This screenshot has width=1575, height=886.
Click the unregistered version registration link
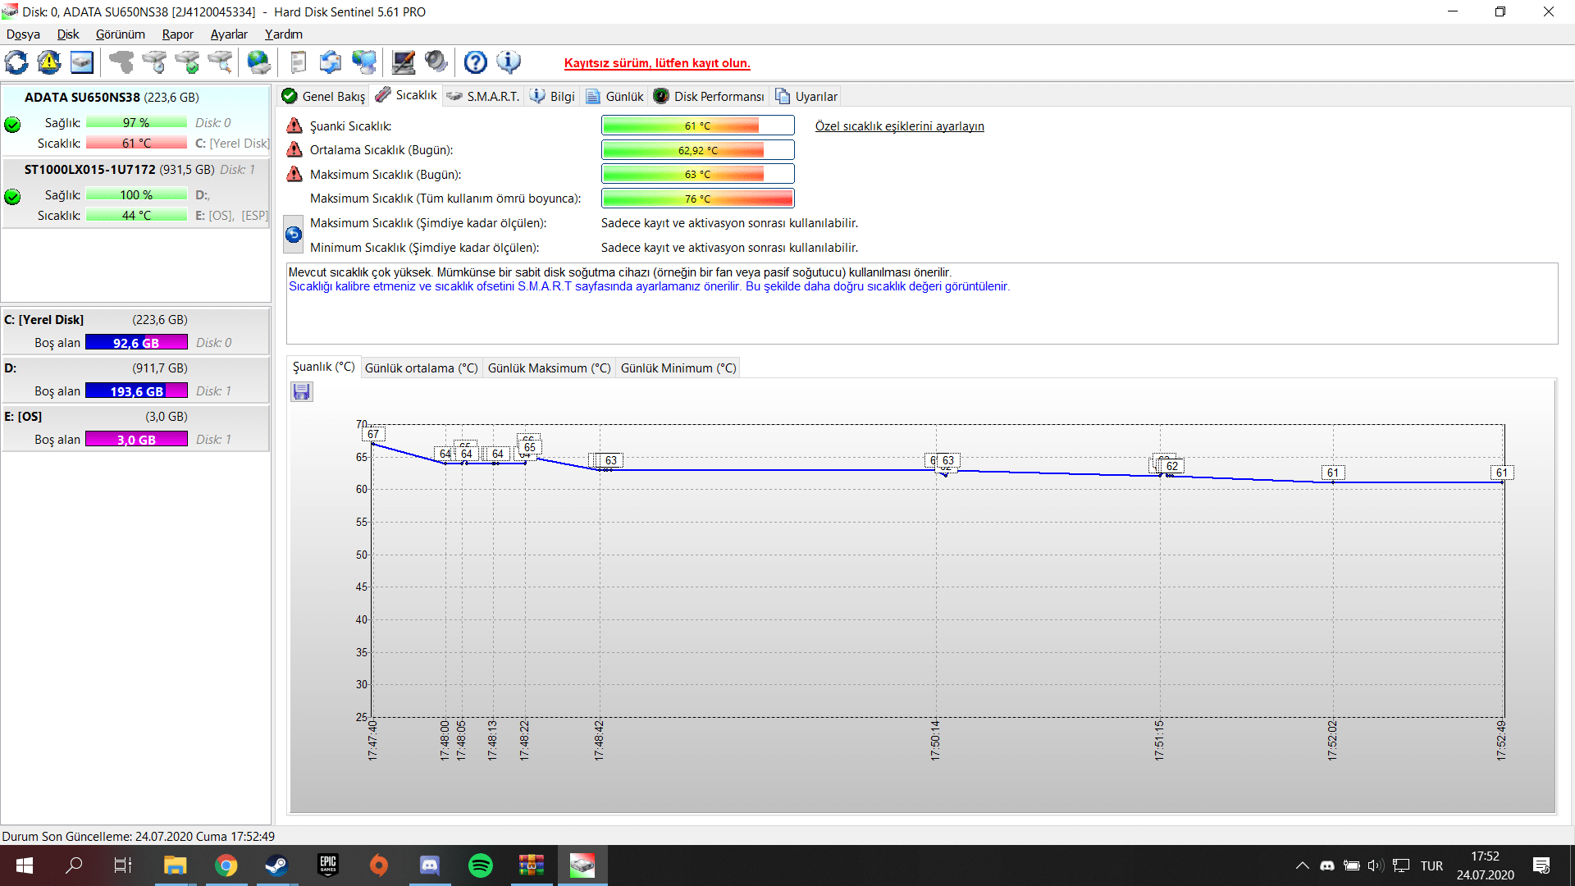coord(657,63)
